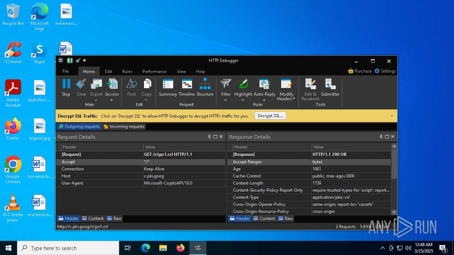Show Response Details Content tab
454x255 pixels.
pos(264,219)
